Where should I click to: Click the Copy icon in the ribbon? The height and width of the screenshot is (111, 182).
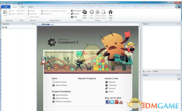click(x=10, y=14)
